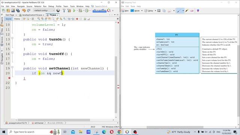Open the editor tab list dropdown arrow
The height and width of the screenshot is (135, 240).
point(115,15)
